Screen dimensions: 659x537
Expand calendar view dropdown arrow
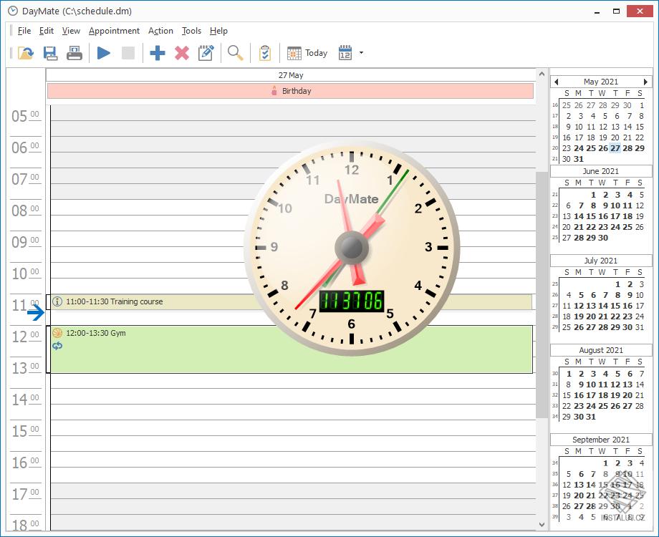pos(361,53)
